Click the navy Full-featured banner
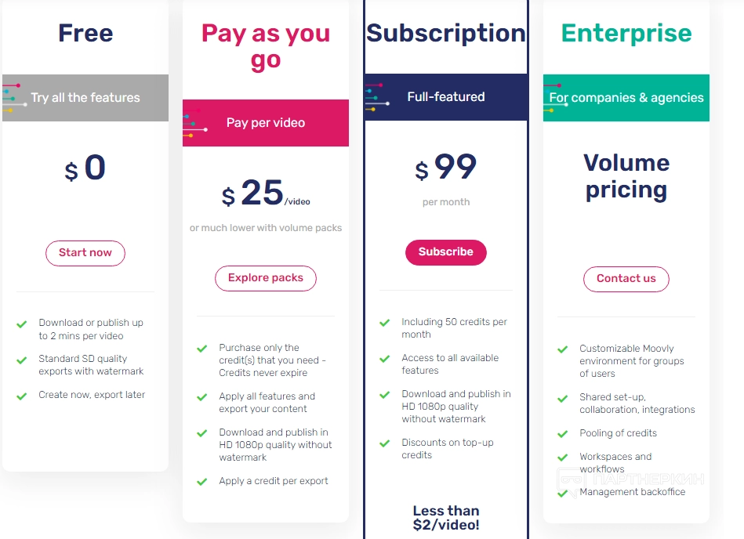744x539 pixels. pyautogui.click(x=446, y=97)
